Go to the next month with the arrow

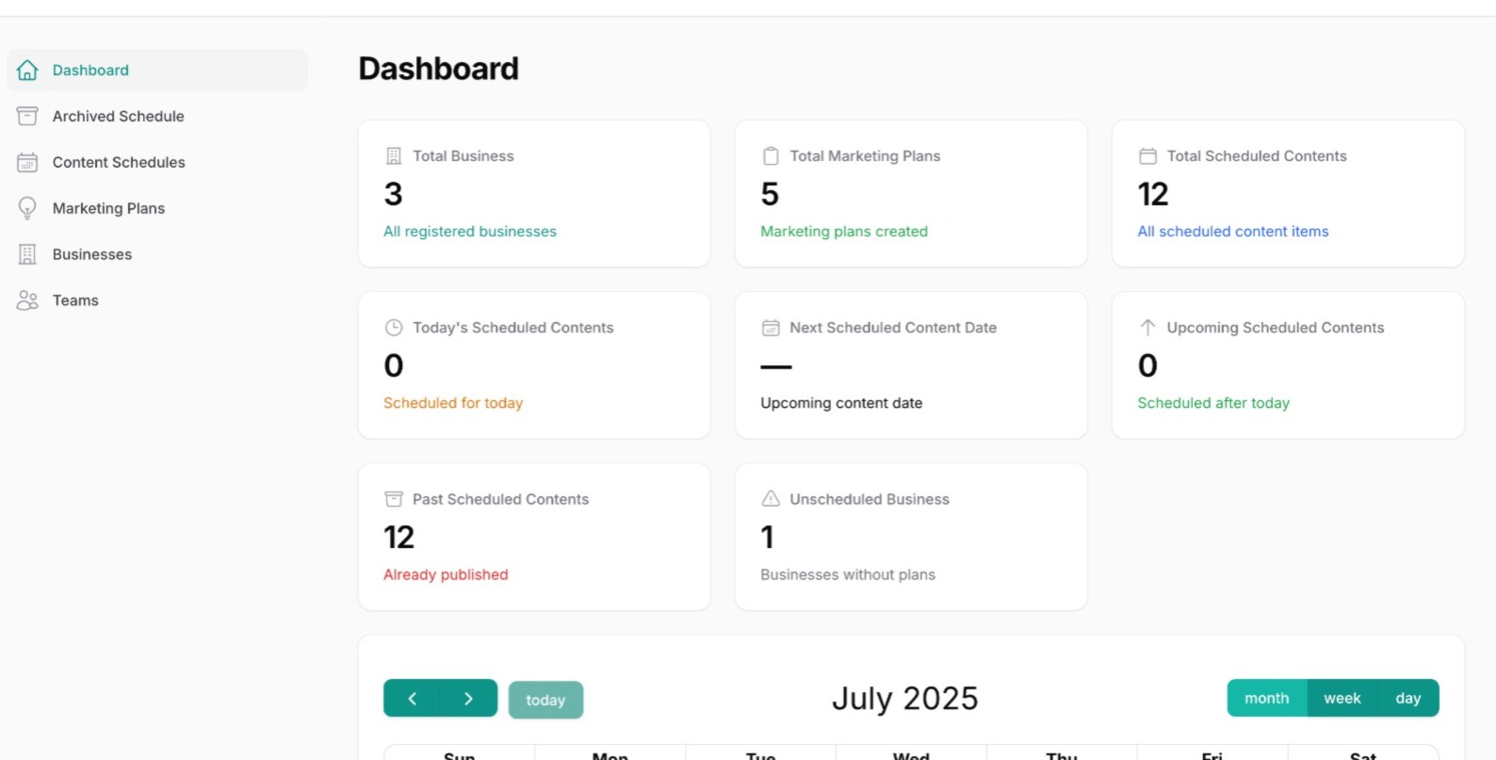(x=468, y=698)
